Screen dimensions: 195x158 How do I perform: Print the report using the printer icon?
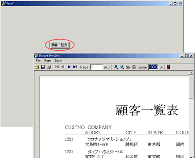(x=49, y=67)
